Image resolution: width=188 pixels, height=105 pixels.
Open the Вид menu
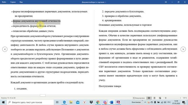21,2
